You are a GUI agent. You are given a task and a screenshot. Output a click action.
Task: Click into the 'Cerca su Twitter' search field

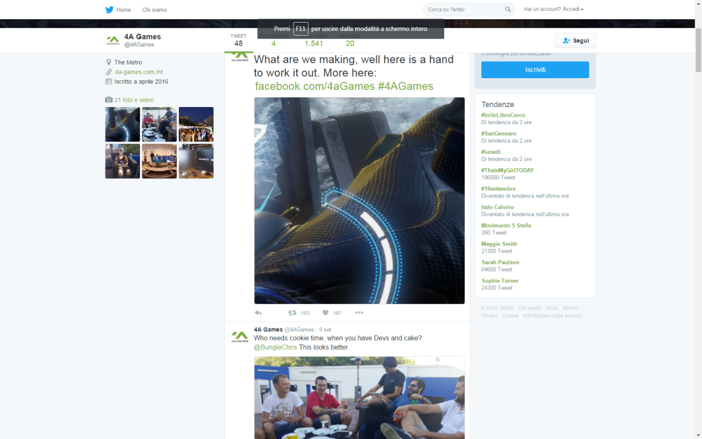pyautogui.click(x=463, y=10)
